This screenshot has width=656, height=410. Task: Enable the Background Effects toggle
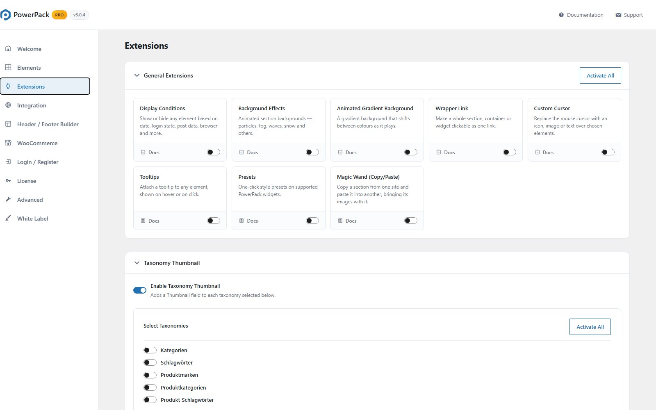[312, 152]
